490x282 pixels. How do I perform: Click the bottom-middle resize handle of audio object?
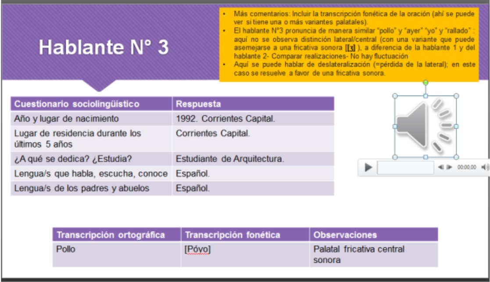[425, 157]
